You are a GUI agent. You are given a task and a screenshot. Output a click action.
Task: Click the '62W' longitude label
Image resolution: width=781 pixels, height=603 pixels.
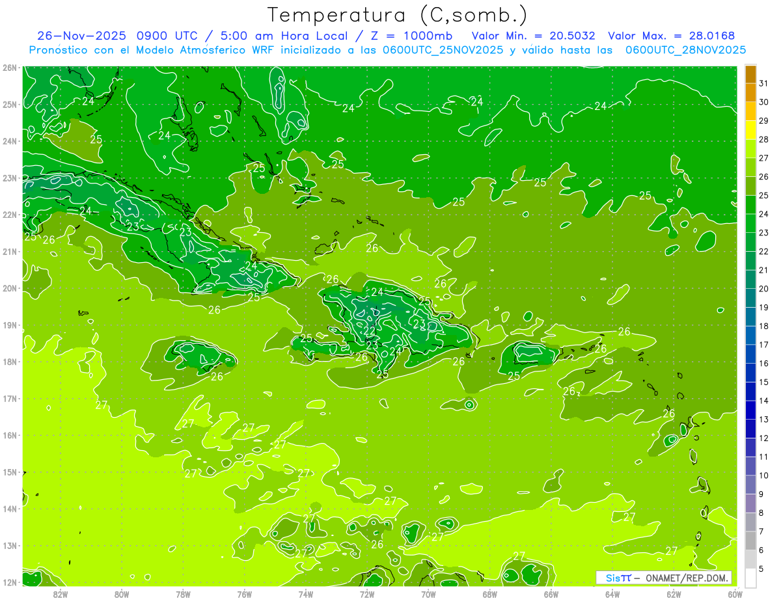tap(674, 594)
